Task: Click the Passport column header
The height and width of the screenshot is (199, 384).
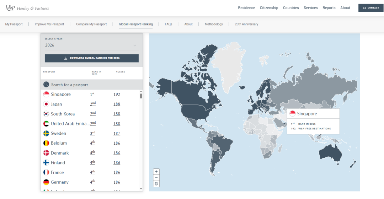Action: pos(49,72)
